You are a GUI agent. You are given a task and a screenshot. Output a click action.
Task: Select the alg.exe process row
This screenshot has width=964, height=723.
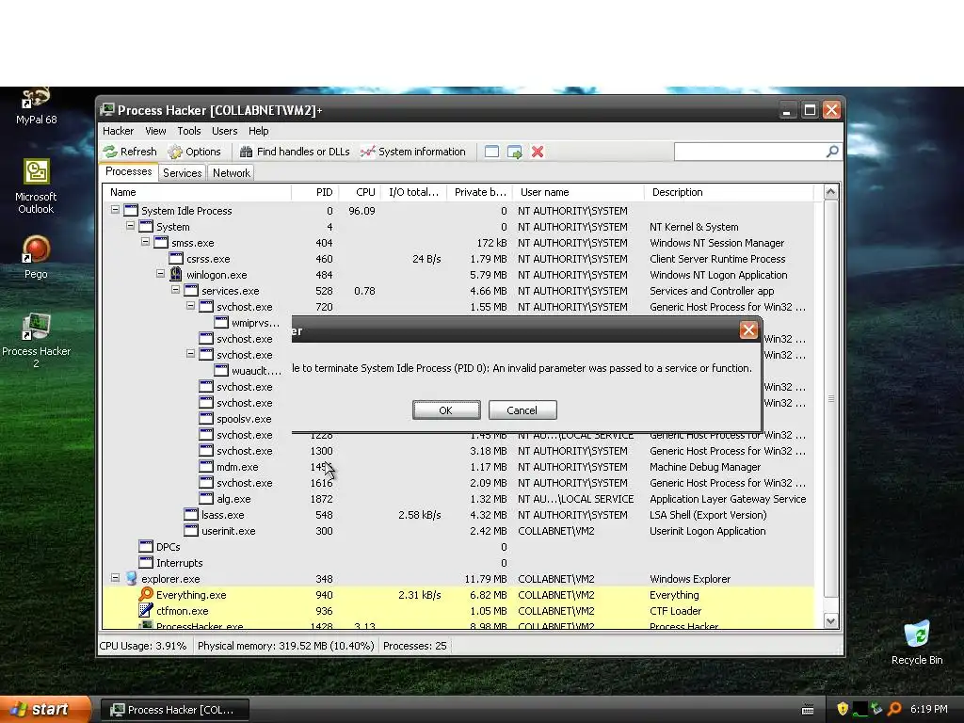(458, 499)
